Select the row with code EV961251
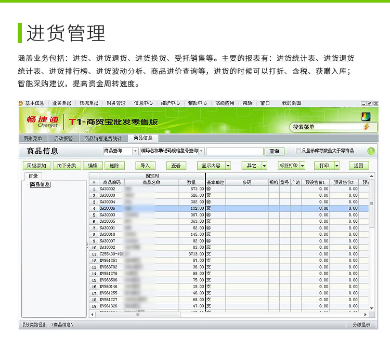 229,261
